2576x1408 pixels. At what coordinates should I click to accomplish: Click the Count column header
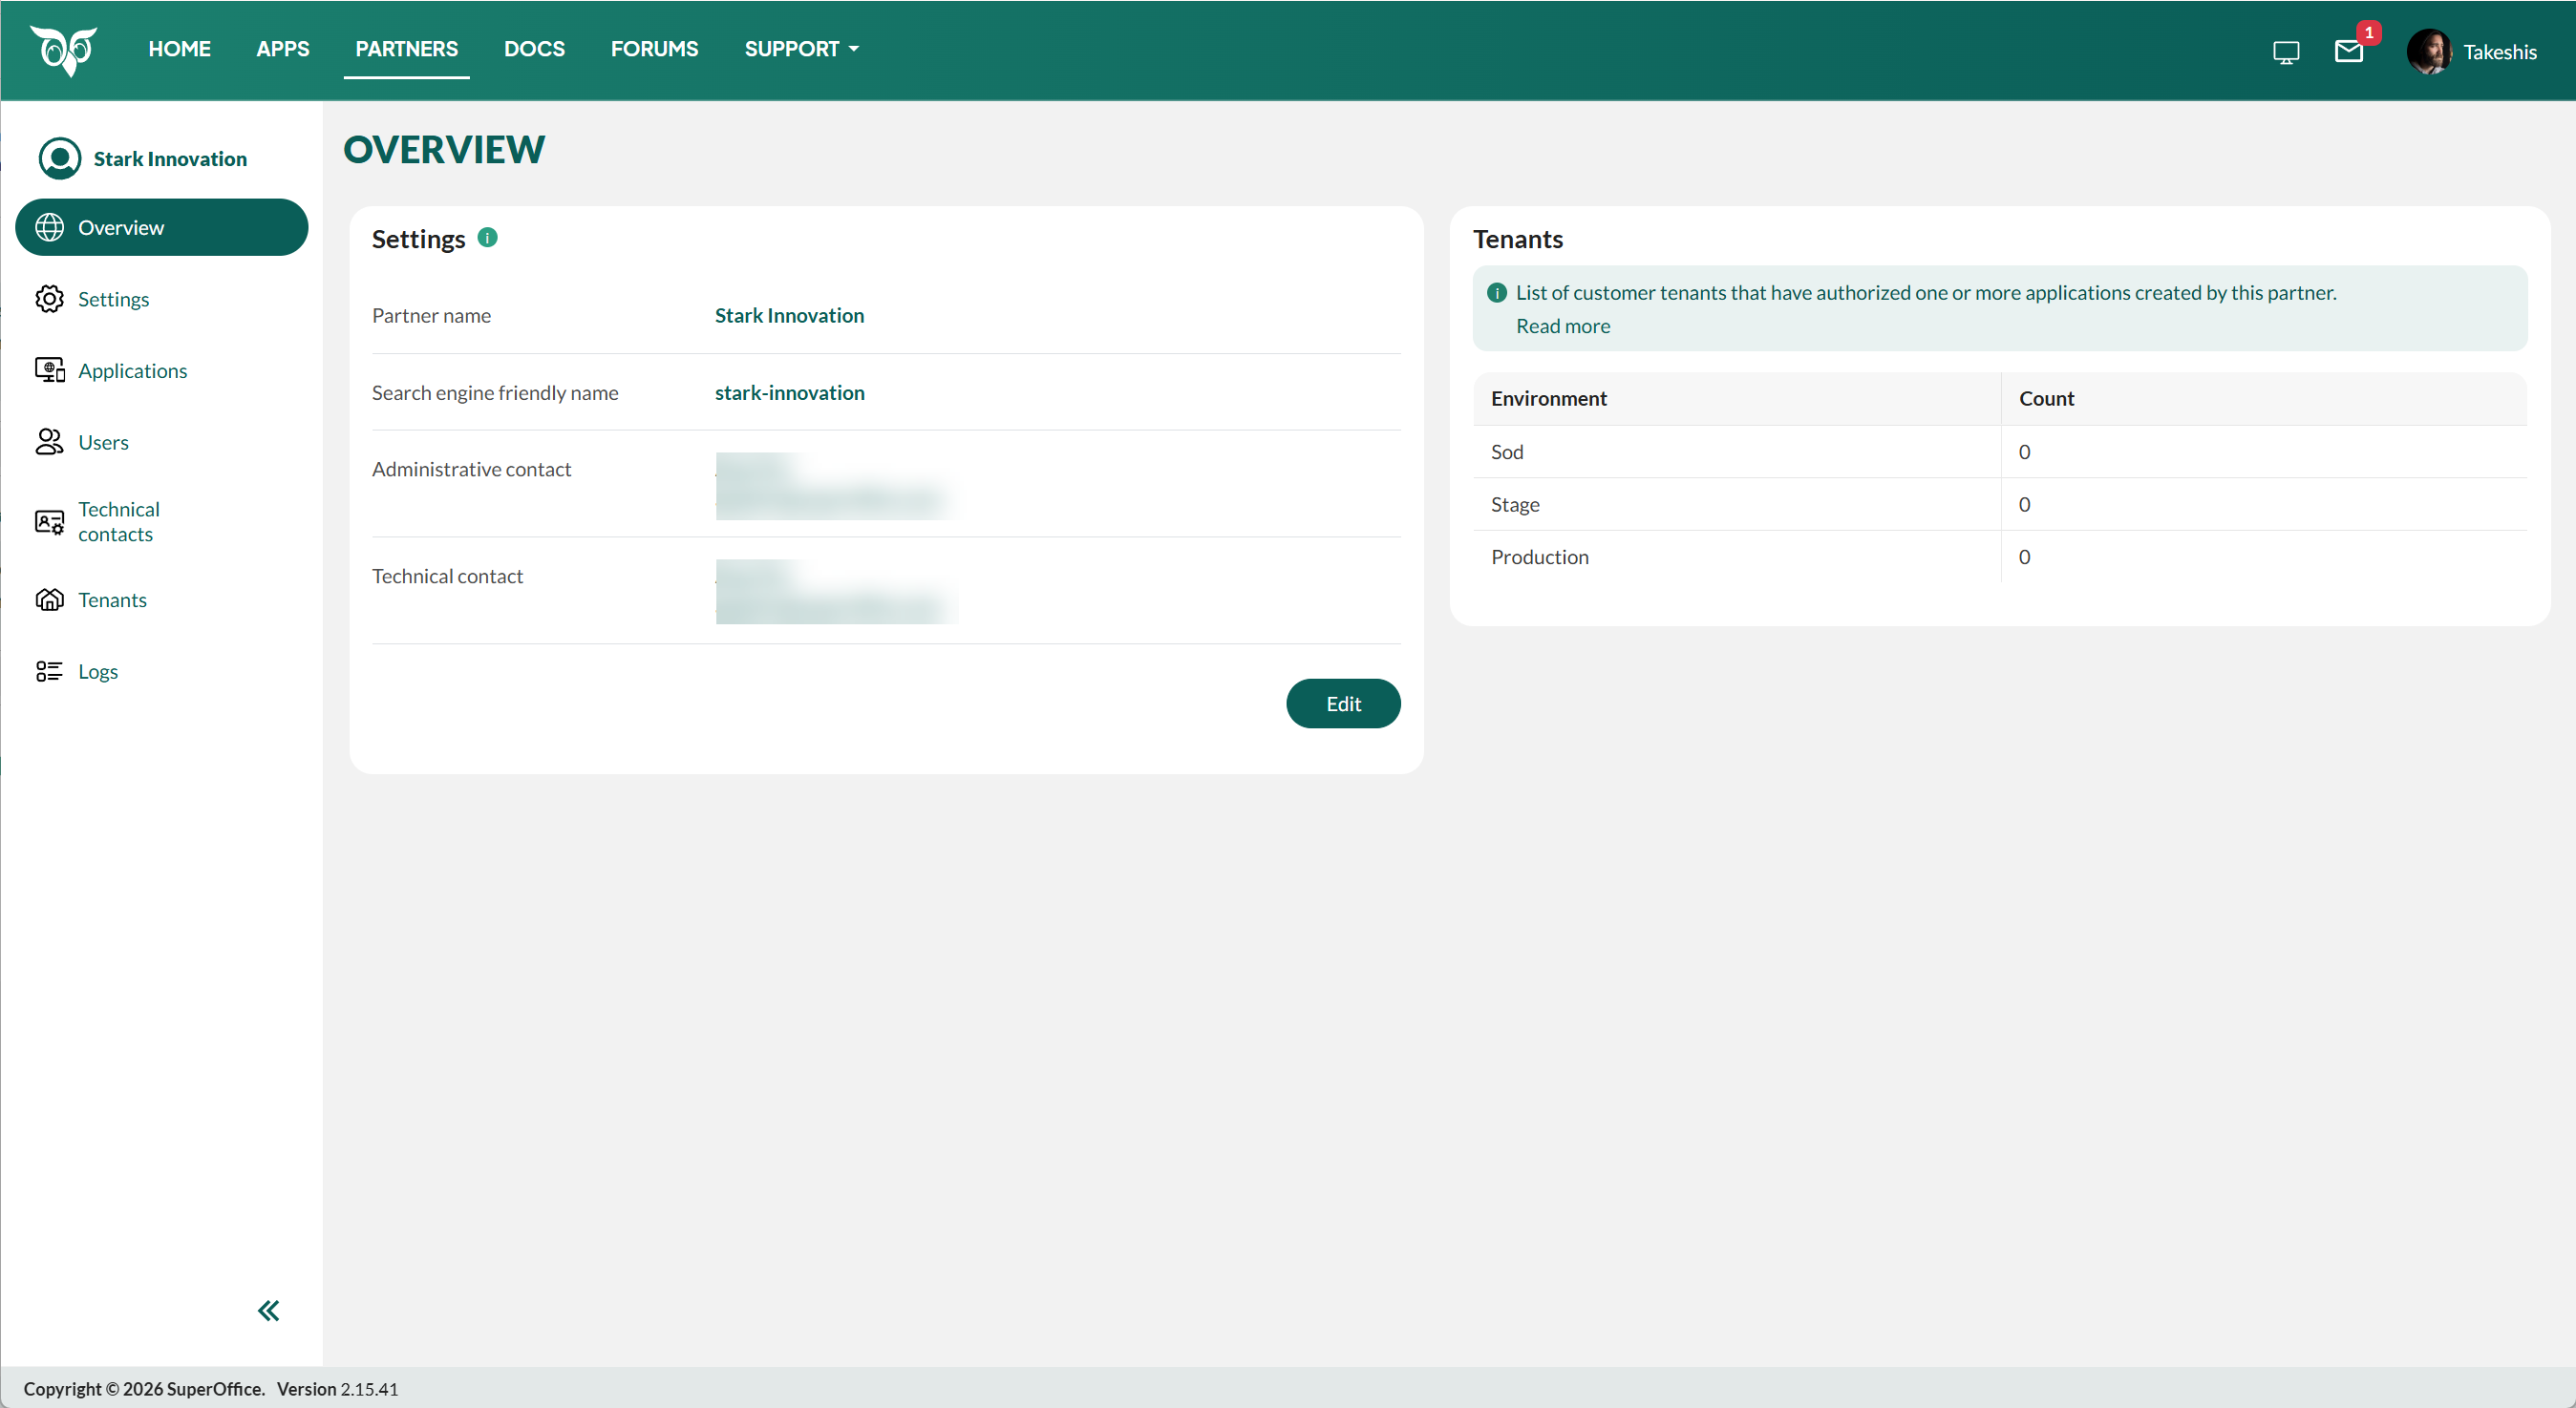point(2047,399)
